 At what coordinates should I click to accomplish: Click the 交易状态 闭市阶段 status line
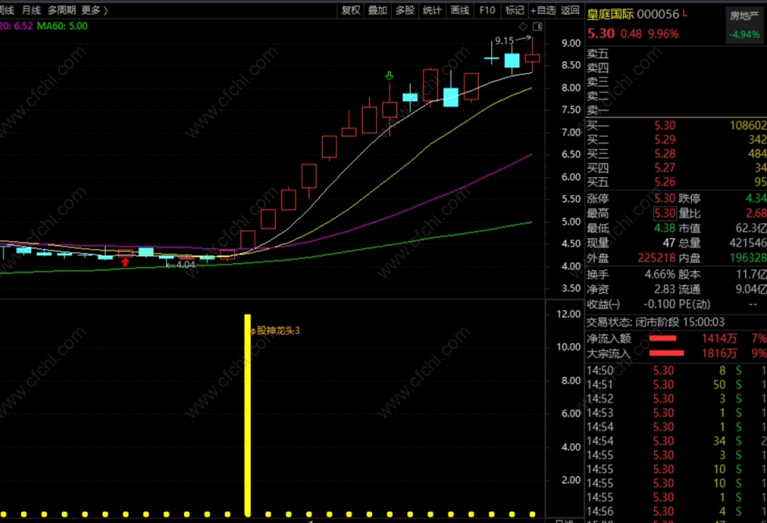(x=656, y=322)
